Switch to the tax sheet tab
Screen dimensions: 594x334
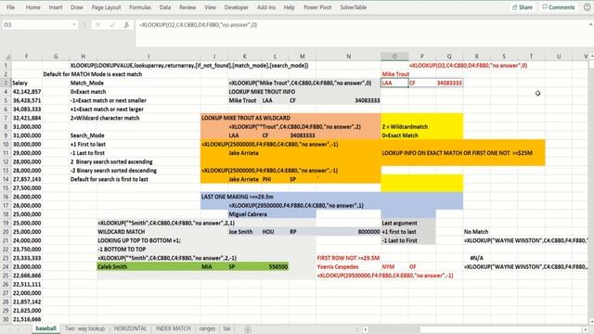point(226,328)
